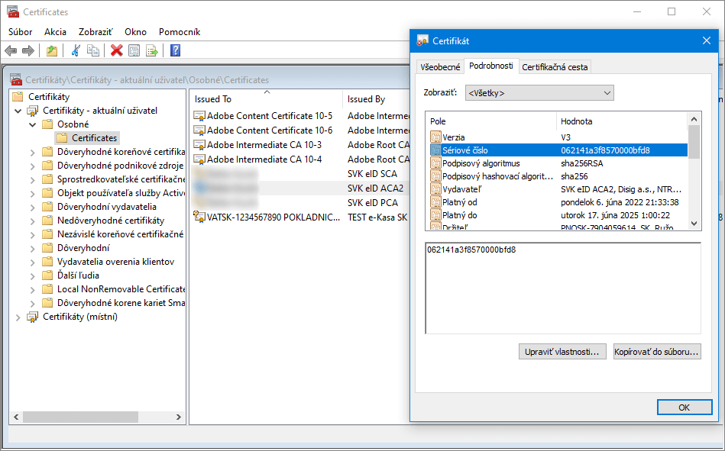This screenshot has height=451, width=725.
Task: Expand the Dôveryhodní vydavatelia folder
Action: [32, 207]
